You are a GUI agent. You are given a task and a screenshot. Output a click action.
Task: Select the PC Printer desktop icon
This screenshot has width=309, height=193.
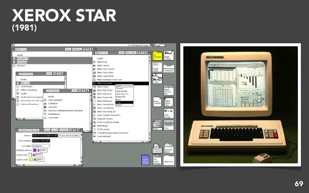coord(157,148)
